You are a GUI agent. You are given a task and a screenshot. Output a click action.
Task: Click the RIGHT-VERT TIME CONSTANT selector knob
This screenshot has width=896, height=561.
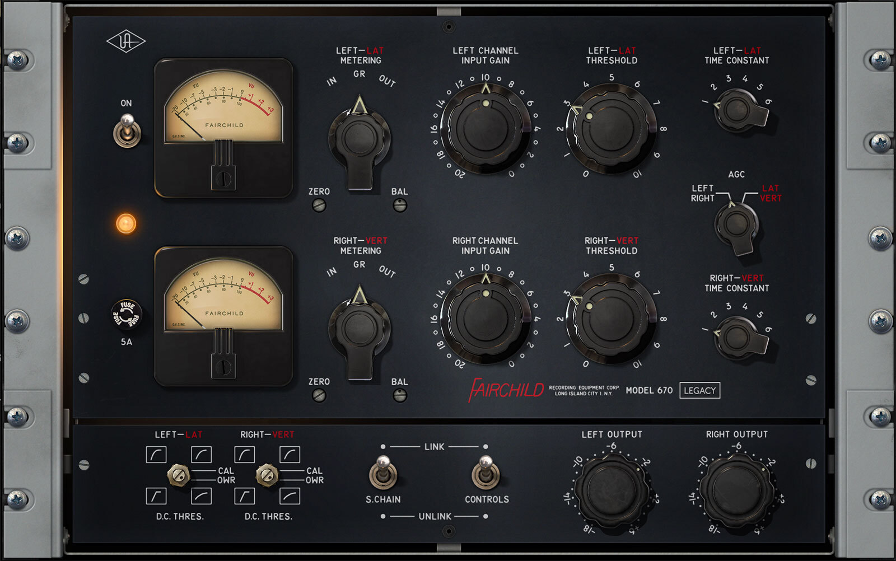(x=737, y=338)
